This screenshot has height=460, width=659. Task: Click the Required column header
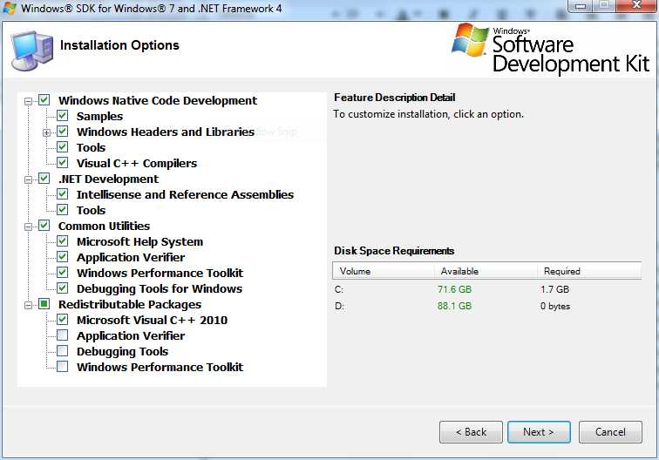pyautogui.click(x=589, y=271)
